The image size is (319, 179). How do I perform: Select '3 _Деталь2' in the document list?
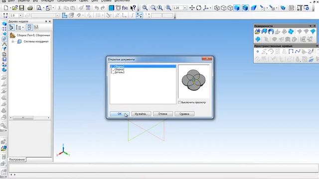click(x=118, y=72)
